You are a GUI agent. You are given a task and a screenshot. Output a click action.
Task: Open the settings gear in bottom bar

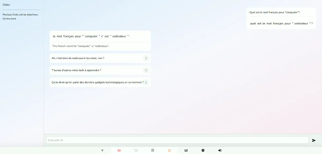pyautogui.click(x=203, y=151)
